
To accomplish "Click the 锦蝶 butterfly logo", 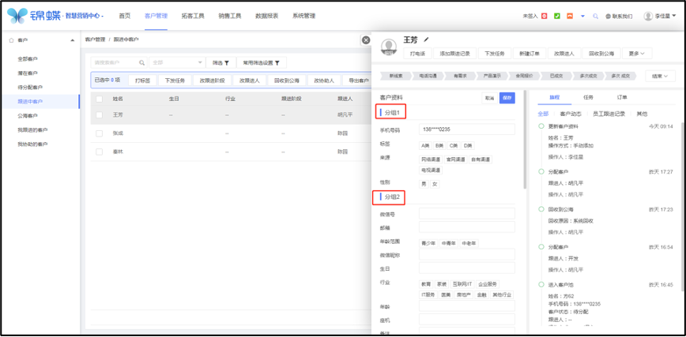I will [17, 16].
